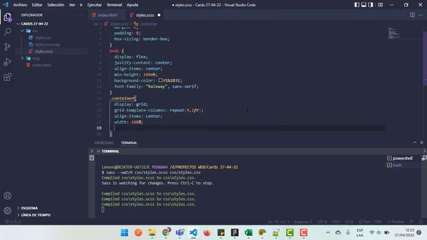
Task: Open the editor's more actions ellipsis
Action: 420,15
